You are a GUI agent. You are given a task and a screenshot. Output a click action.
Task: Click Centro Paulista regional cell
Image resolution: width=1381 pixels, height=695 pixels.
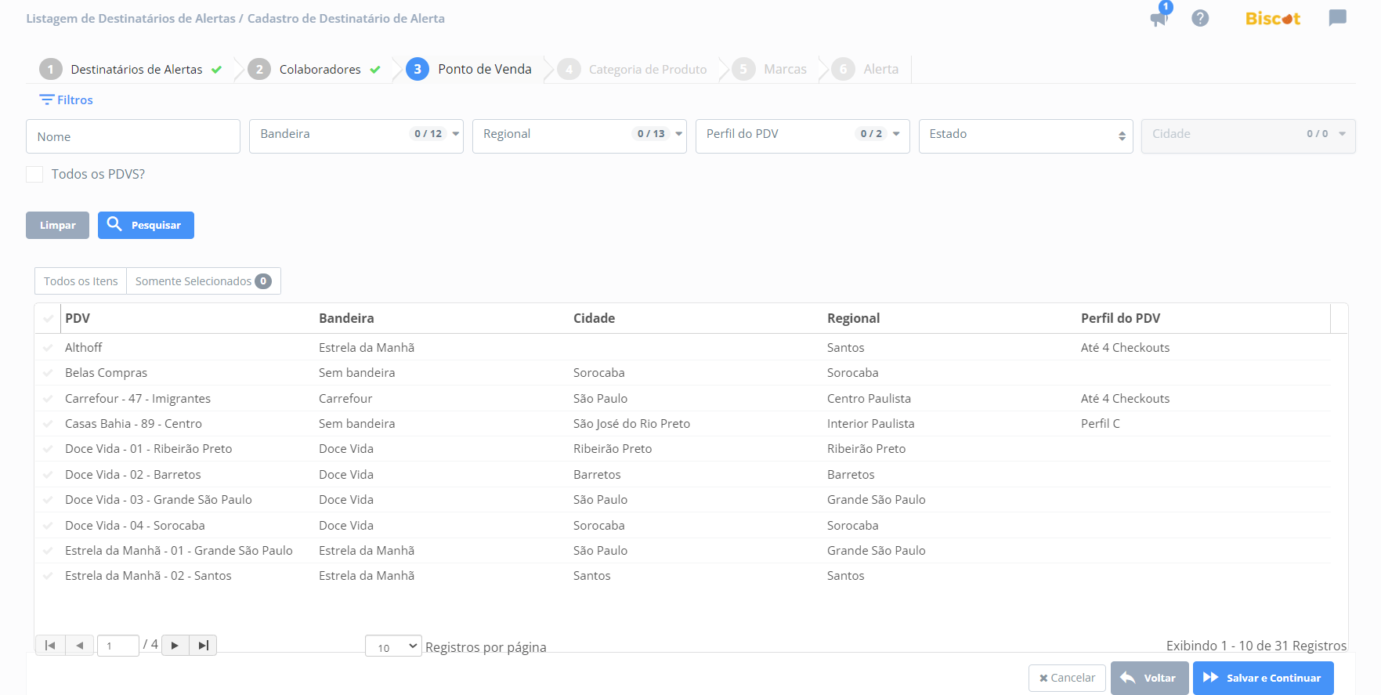coord(869,398)
